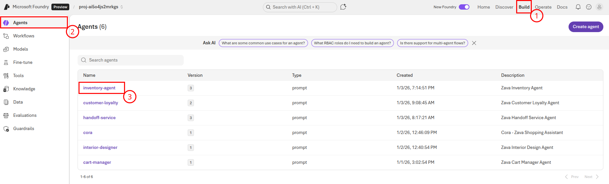
Task: Click the Search with AI box
Action: point(300,7)
